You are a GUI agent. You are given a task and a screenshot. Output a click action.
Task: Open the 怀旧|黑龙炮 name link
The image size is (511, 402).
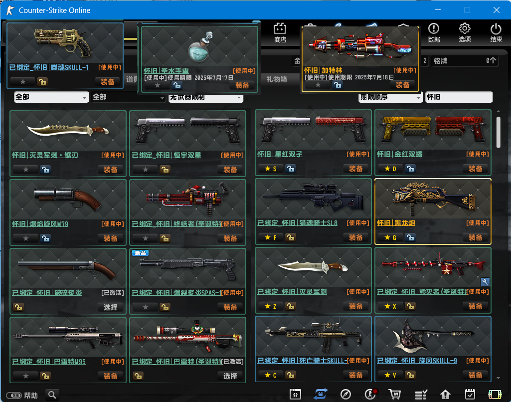396,223
